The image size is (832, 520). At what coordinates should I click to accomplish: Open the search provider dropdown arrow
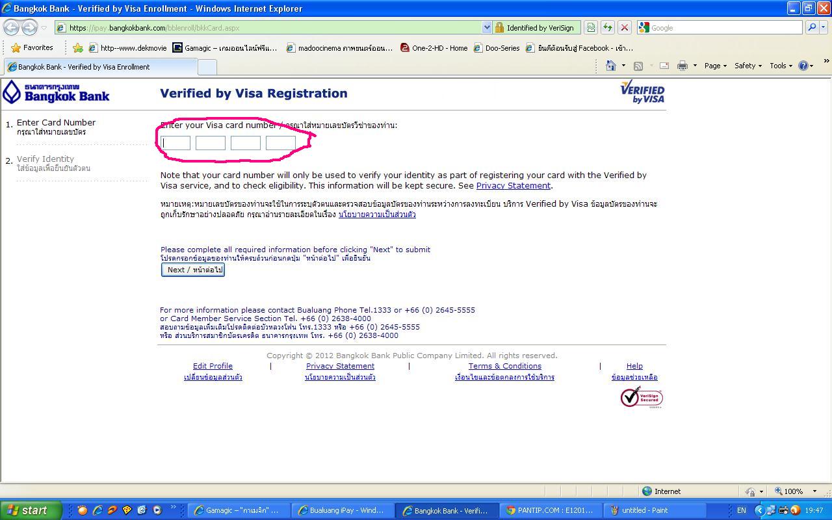(824, 28)
